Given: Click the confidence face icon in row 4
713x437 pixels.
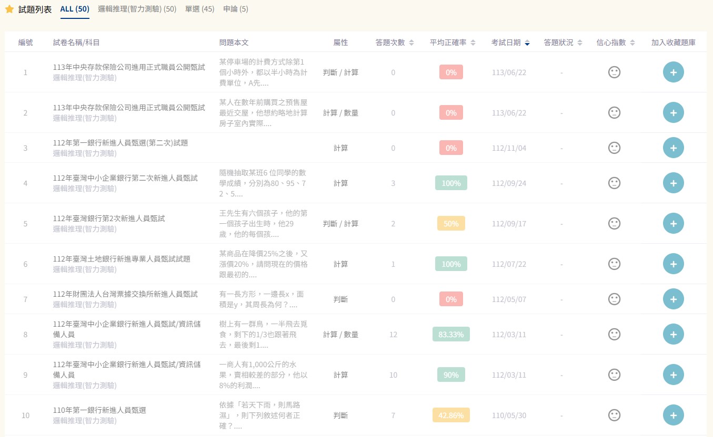Looking at the screenshot, I should pos(614,183).
